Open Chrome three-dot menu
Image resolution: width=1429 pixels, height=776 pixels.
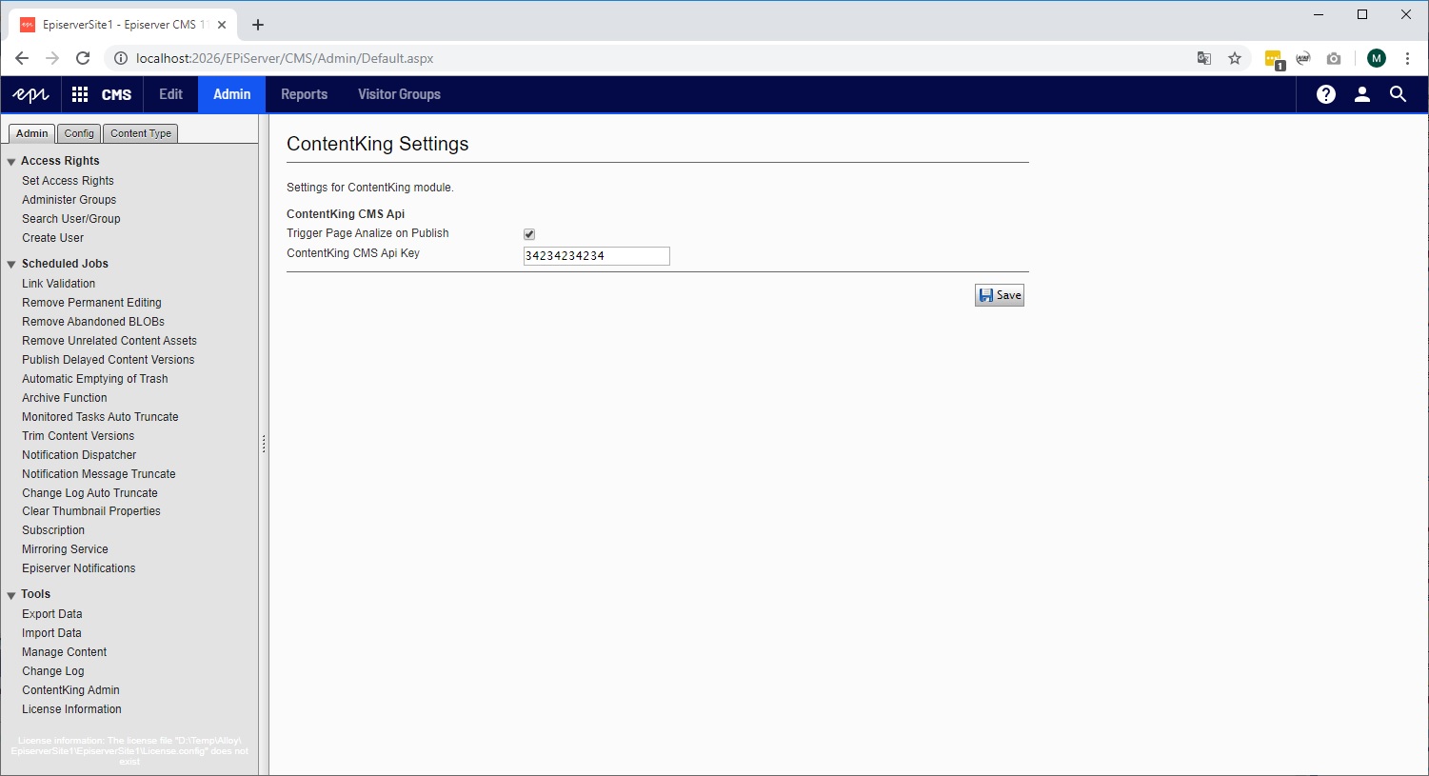click(1407, 58)
